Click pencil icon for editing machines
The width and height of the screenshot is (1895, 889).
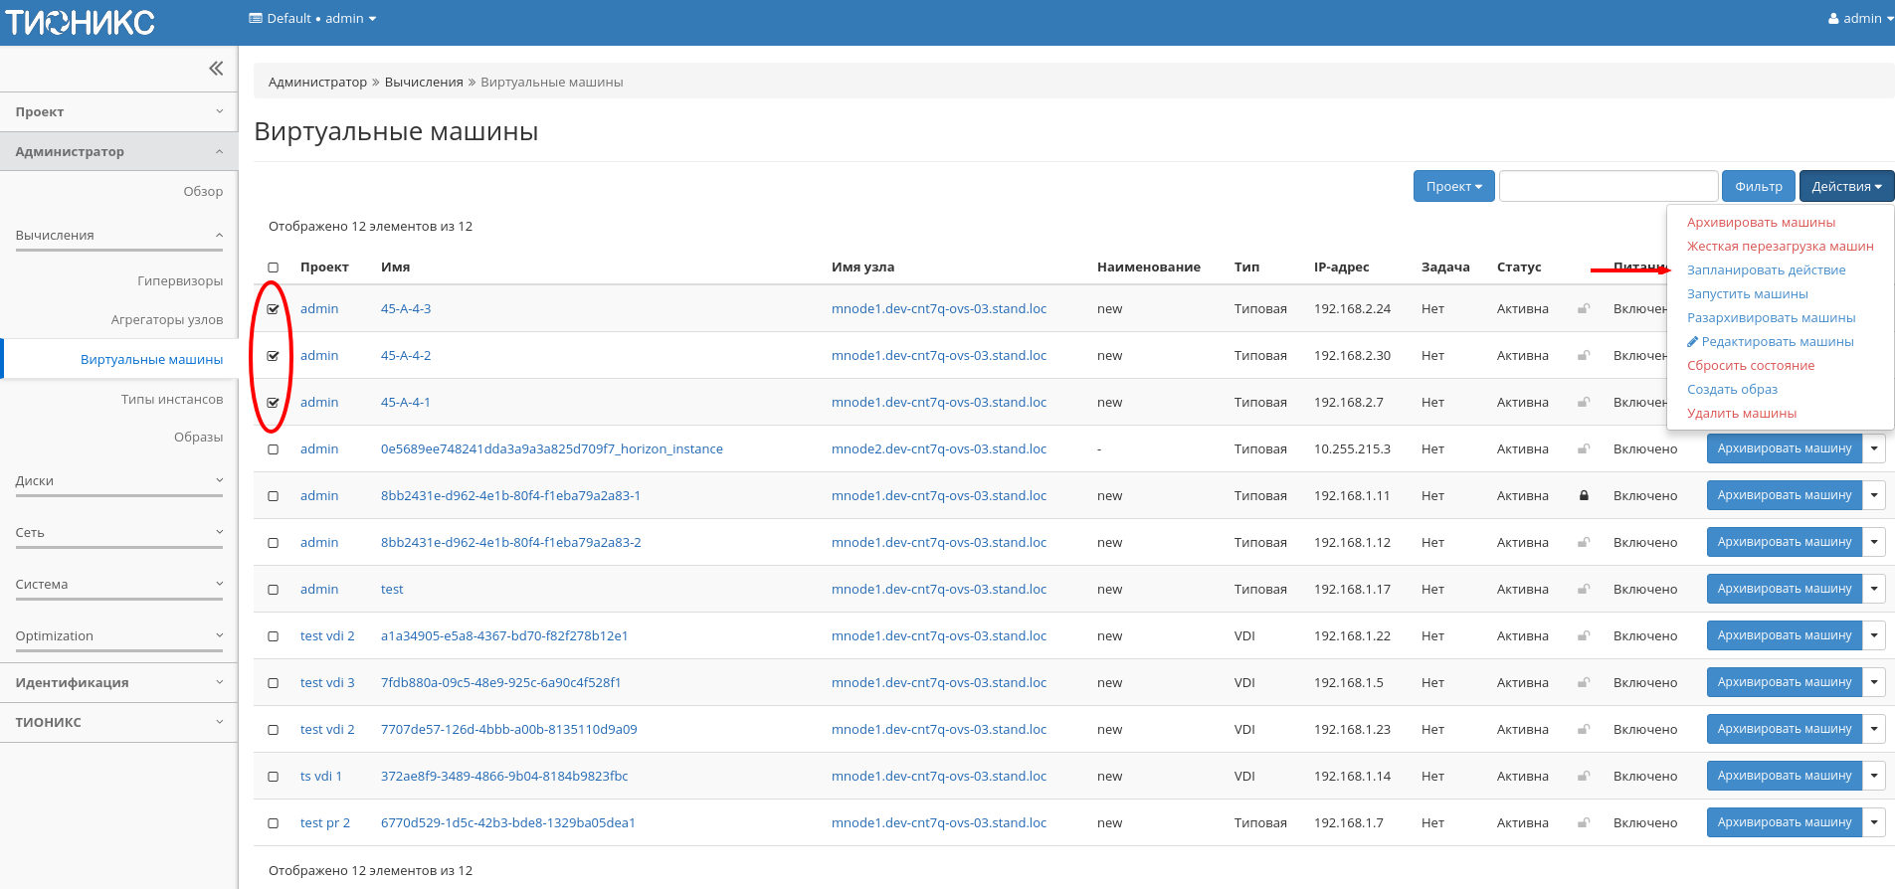click(1692, 342)
